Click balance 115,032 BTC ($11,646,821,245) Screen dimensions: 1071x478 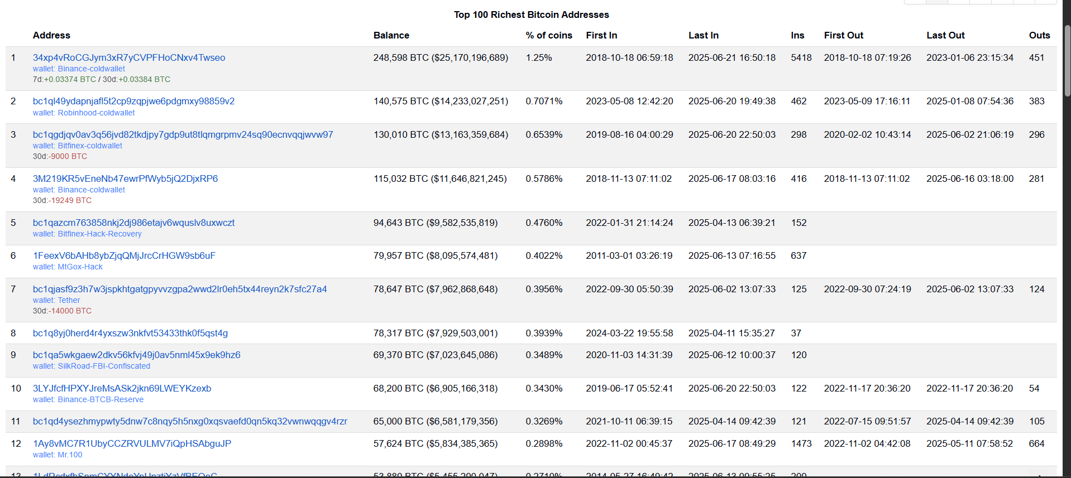440,178
